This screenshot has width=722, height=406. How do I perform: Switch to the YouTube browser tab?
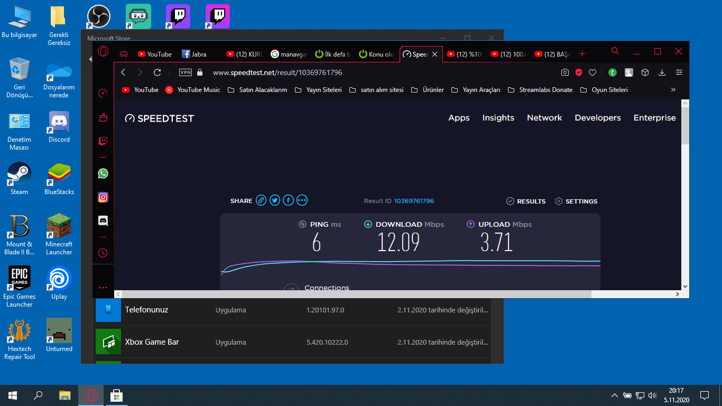(155, 54)
